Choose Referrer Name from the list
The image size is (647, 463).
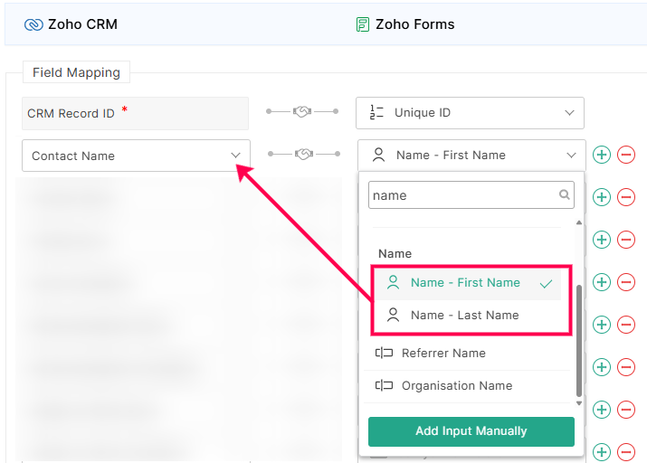(x=443, y=353)
